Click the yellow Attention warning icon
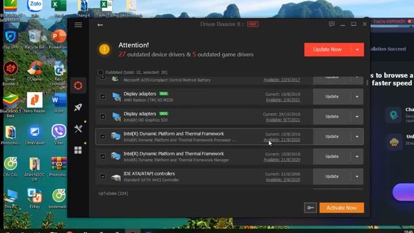This screenshot has height=233, width=414. click(104, 49)
